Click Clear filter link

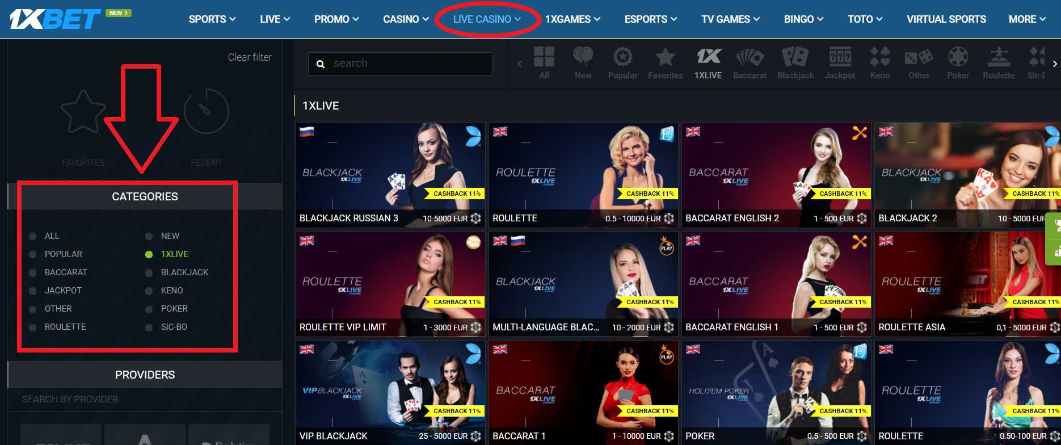(250, 57)
